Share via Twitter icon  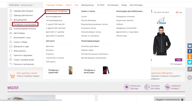coord(190,62)
